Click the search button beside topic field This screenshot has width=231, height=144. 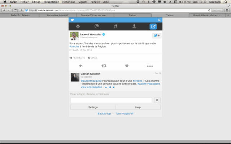pos(157,100)
